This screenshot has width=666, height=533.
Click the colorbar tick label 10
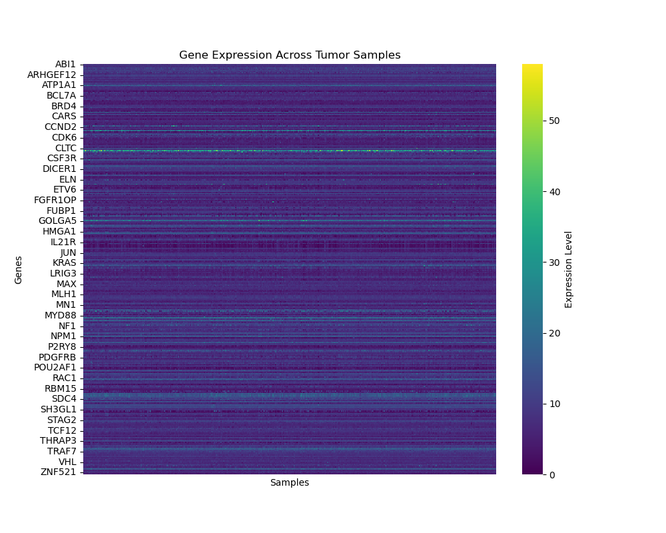553,404
